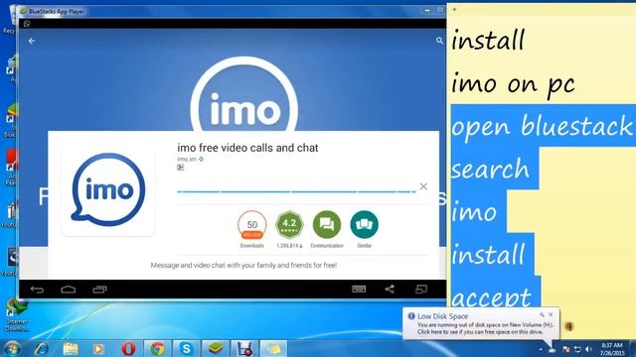Tap the Android home navigation button
The width and height of the screenshot is (636, 357).
click(69, 290)
